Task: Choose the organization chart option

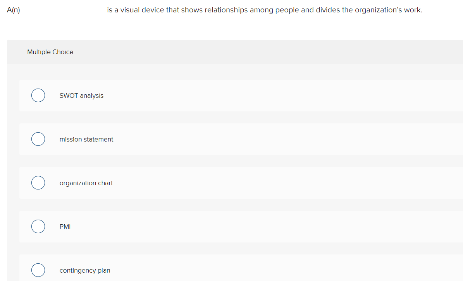Action: pyautogui.click(x=38, y=183)
